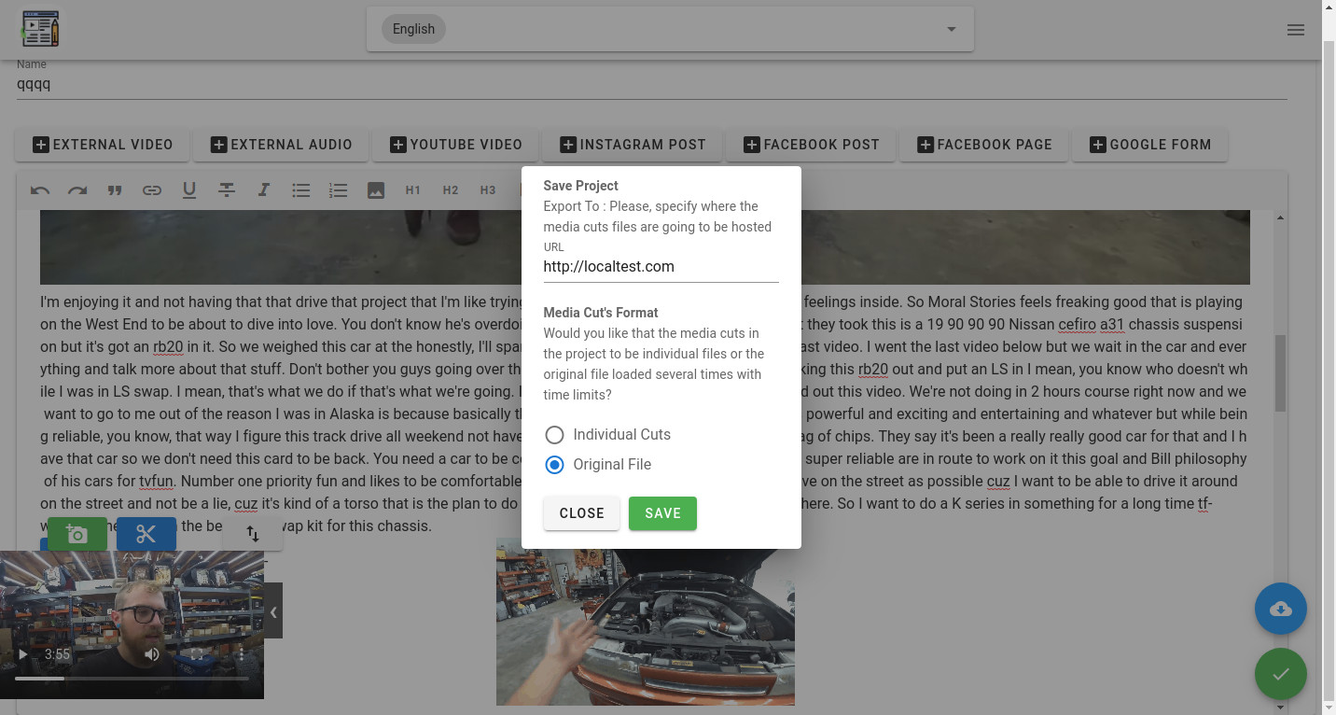Apply H2 heading style
The width and height of the screenshot is (1336, 715).
(451, 190)
